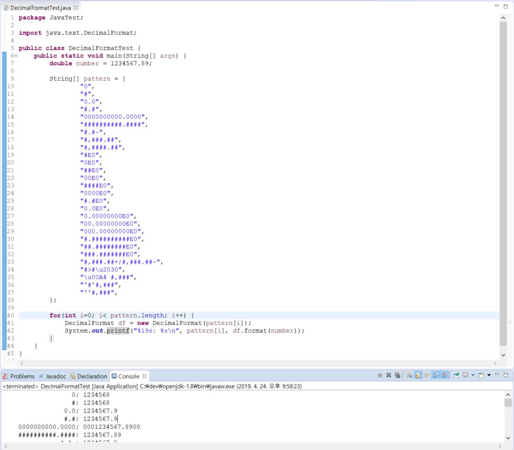Click pattern "#>#\u2030" in line 34

click(x=101, y=270)
